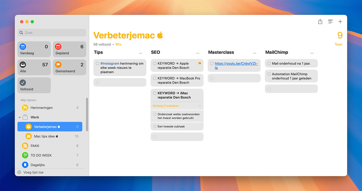Click the Wis link to clear completed items
The image size is (362, 191).
[118, 44]
